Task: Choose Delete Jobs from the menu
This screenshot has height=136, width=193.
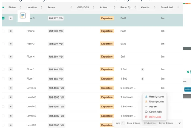Action: point(155,117)
